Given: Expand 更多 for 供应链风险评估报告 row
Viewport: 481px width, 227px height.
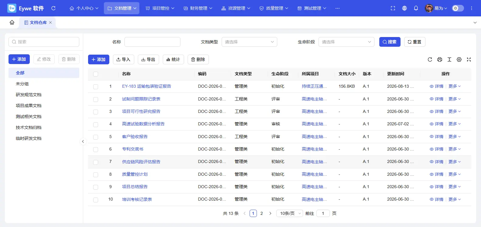Looking at the screenshot, I should point(455,162).
